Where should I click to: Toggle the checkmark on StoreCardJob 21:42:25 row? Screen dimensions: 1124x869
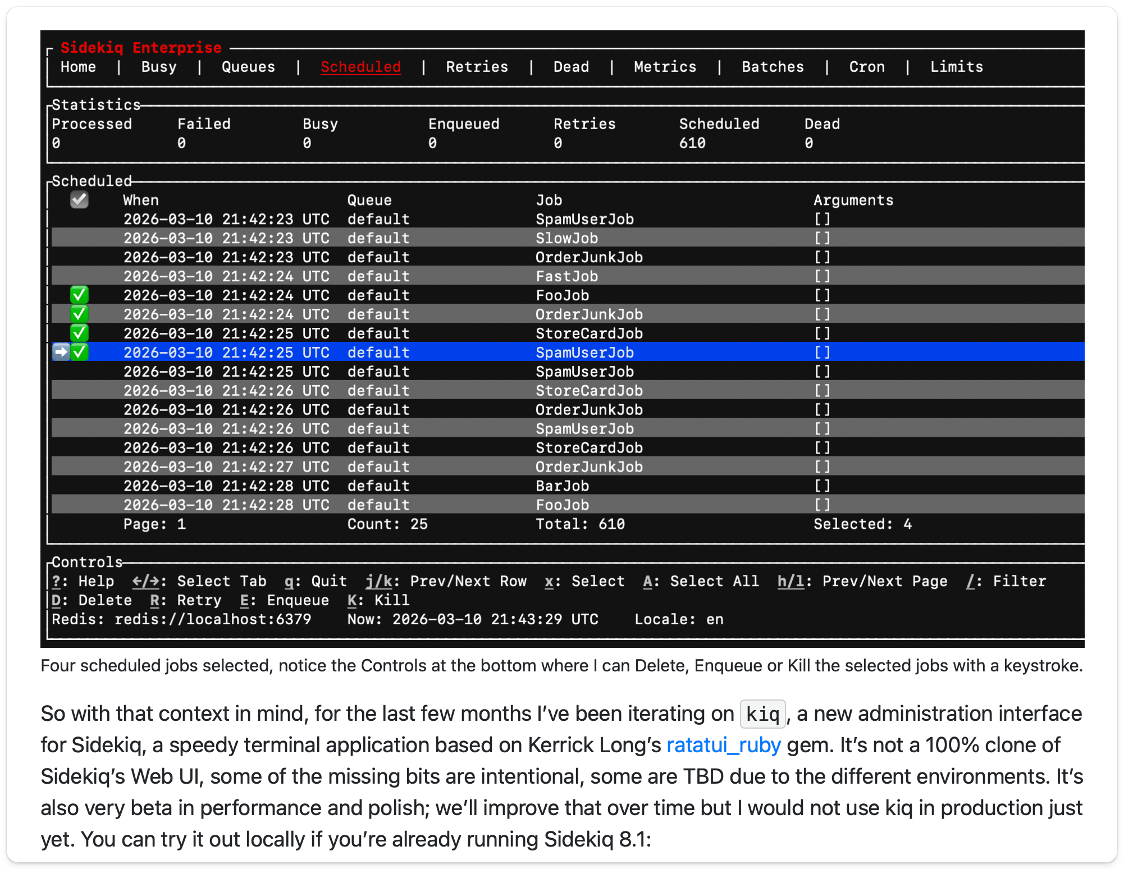coord(79,333)
